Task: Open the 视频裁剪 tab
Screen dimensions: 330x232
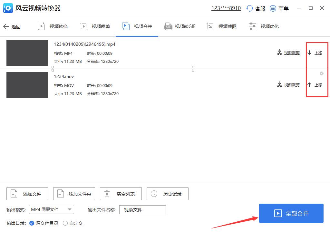Action: (x=95, y=26)
